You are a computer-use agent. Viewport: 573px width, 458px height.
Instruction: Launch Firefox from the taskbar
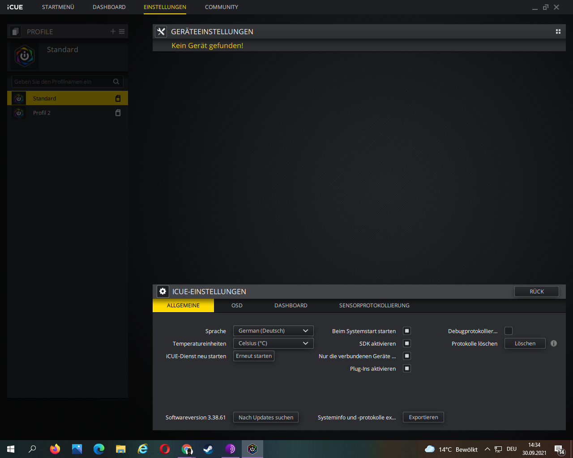pos(55,449)
